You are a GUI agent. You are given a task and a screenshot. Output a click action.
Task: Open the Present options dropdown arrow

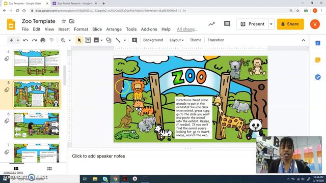[271, 24]
